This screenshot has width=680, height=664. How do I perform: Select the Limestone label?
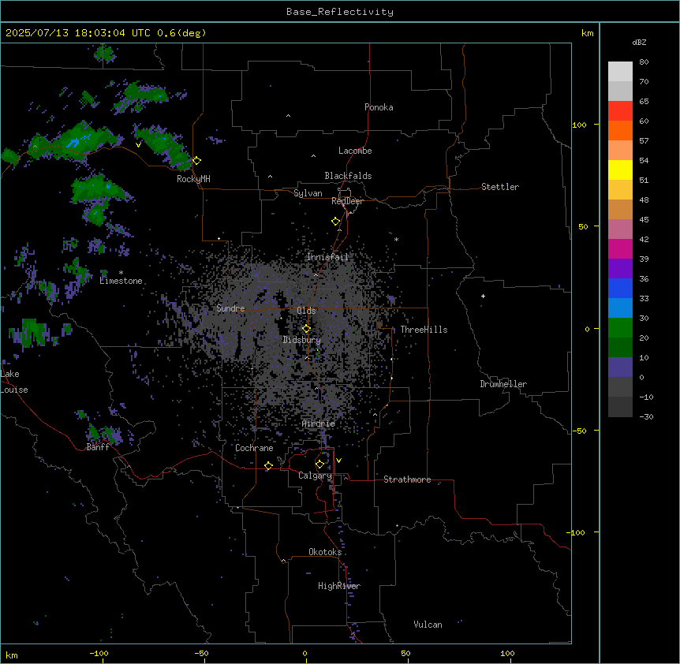tap(121, 281)
